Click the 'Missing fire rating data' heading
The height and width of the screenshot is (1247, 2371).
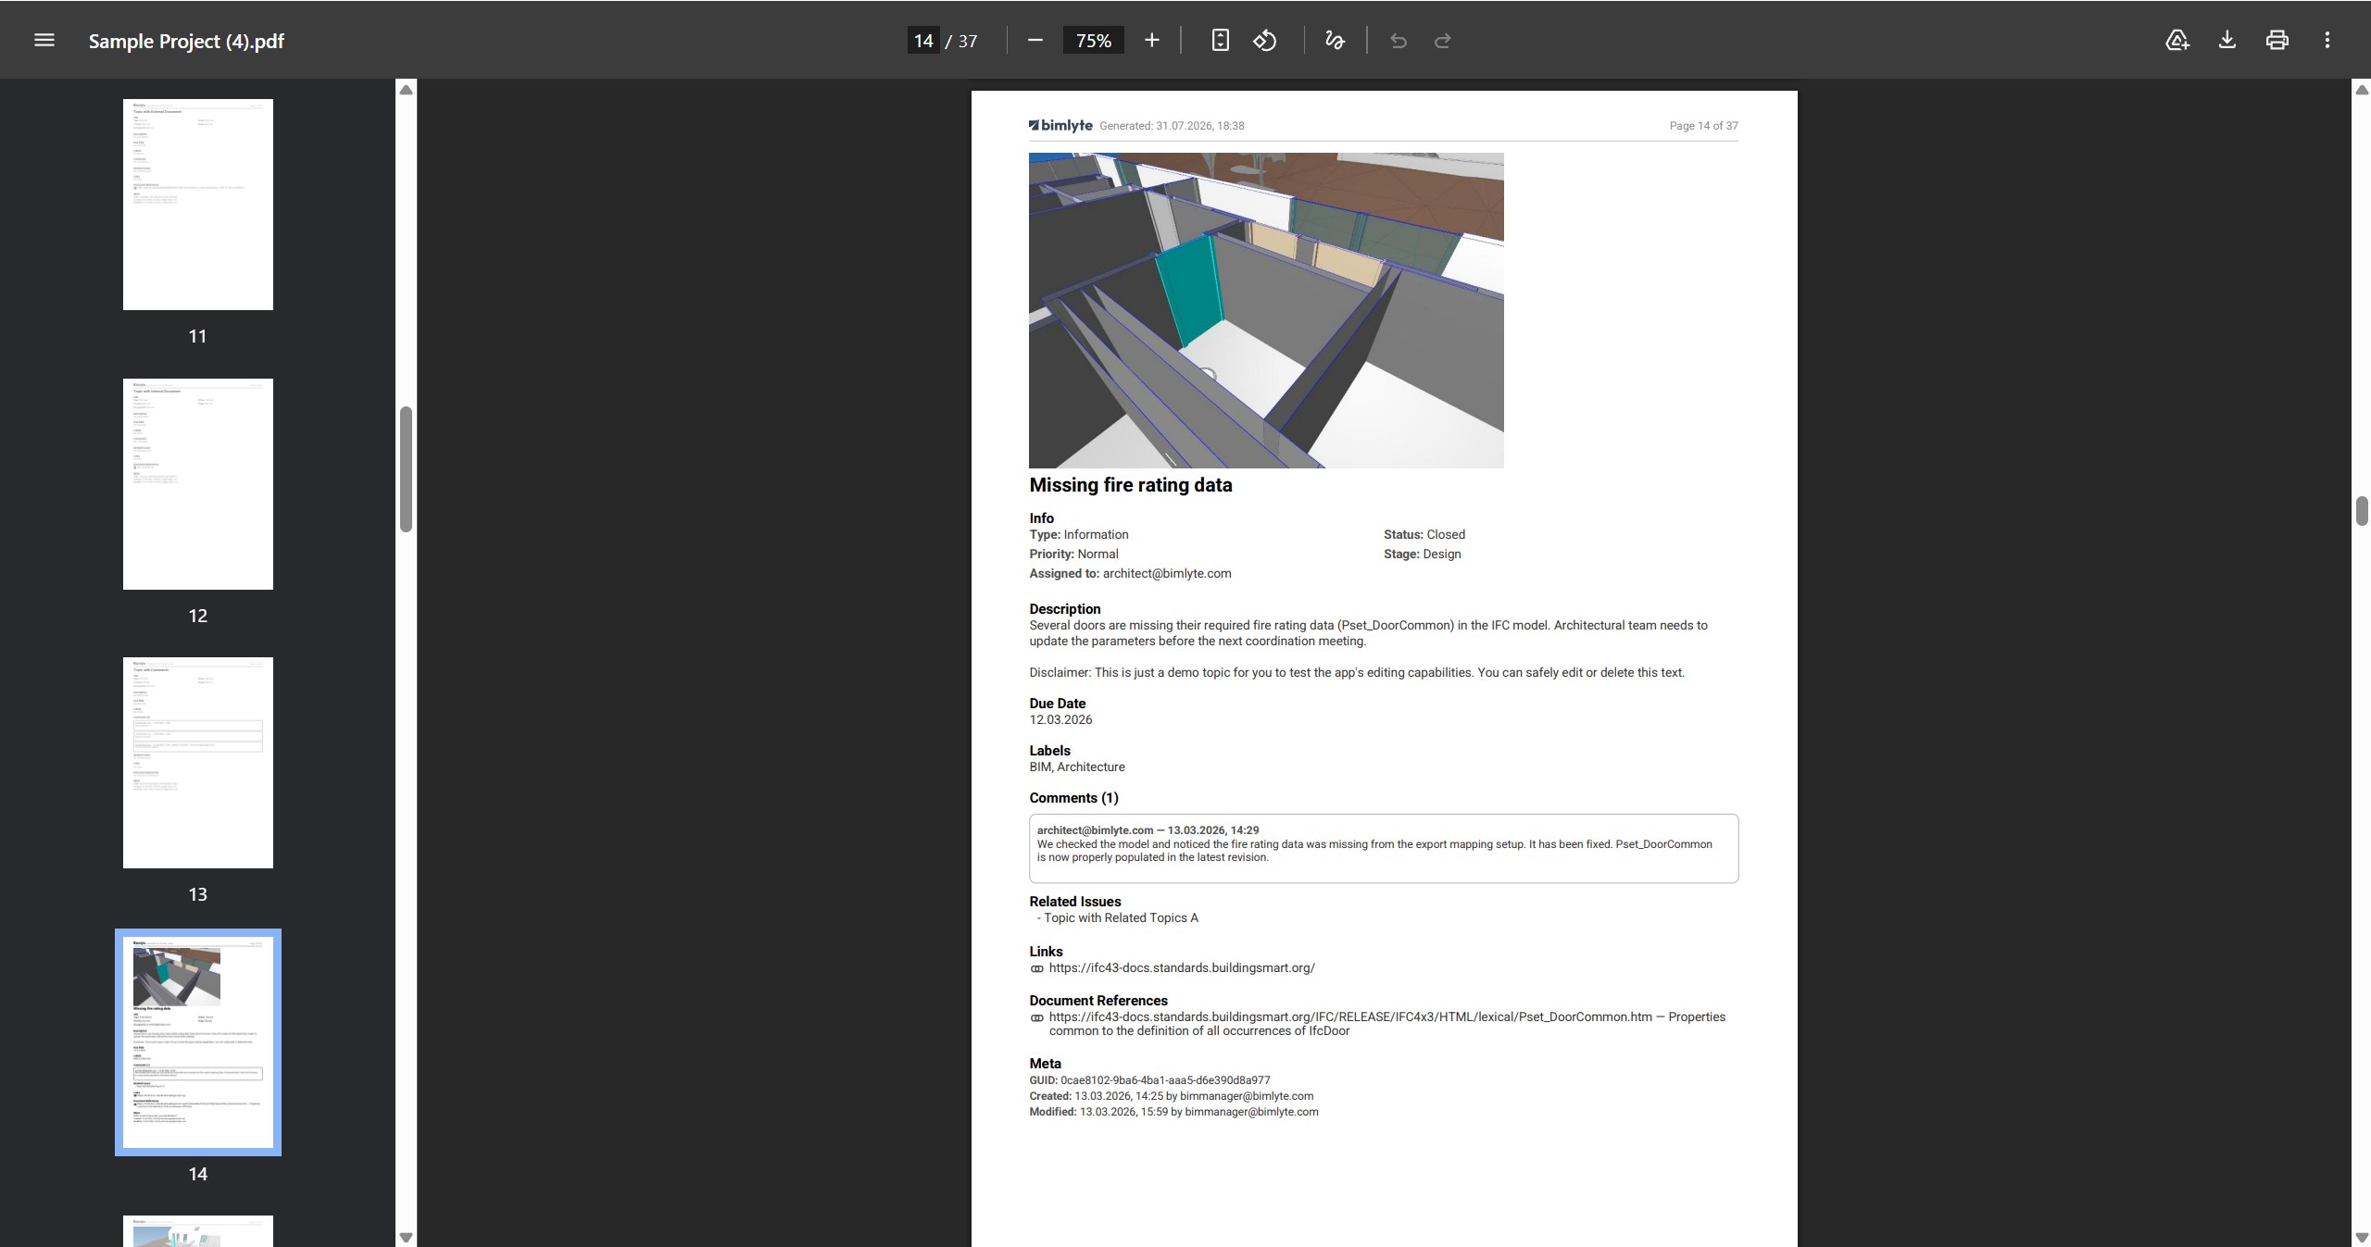click(1131, 485)
